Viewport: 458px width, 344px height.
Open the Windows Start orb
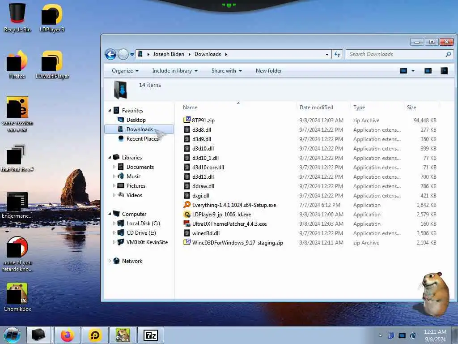(x=12, y=335)
